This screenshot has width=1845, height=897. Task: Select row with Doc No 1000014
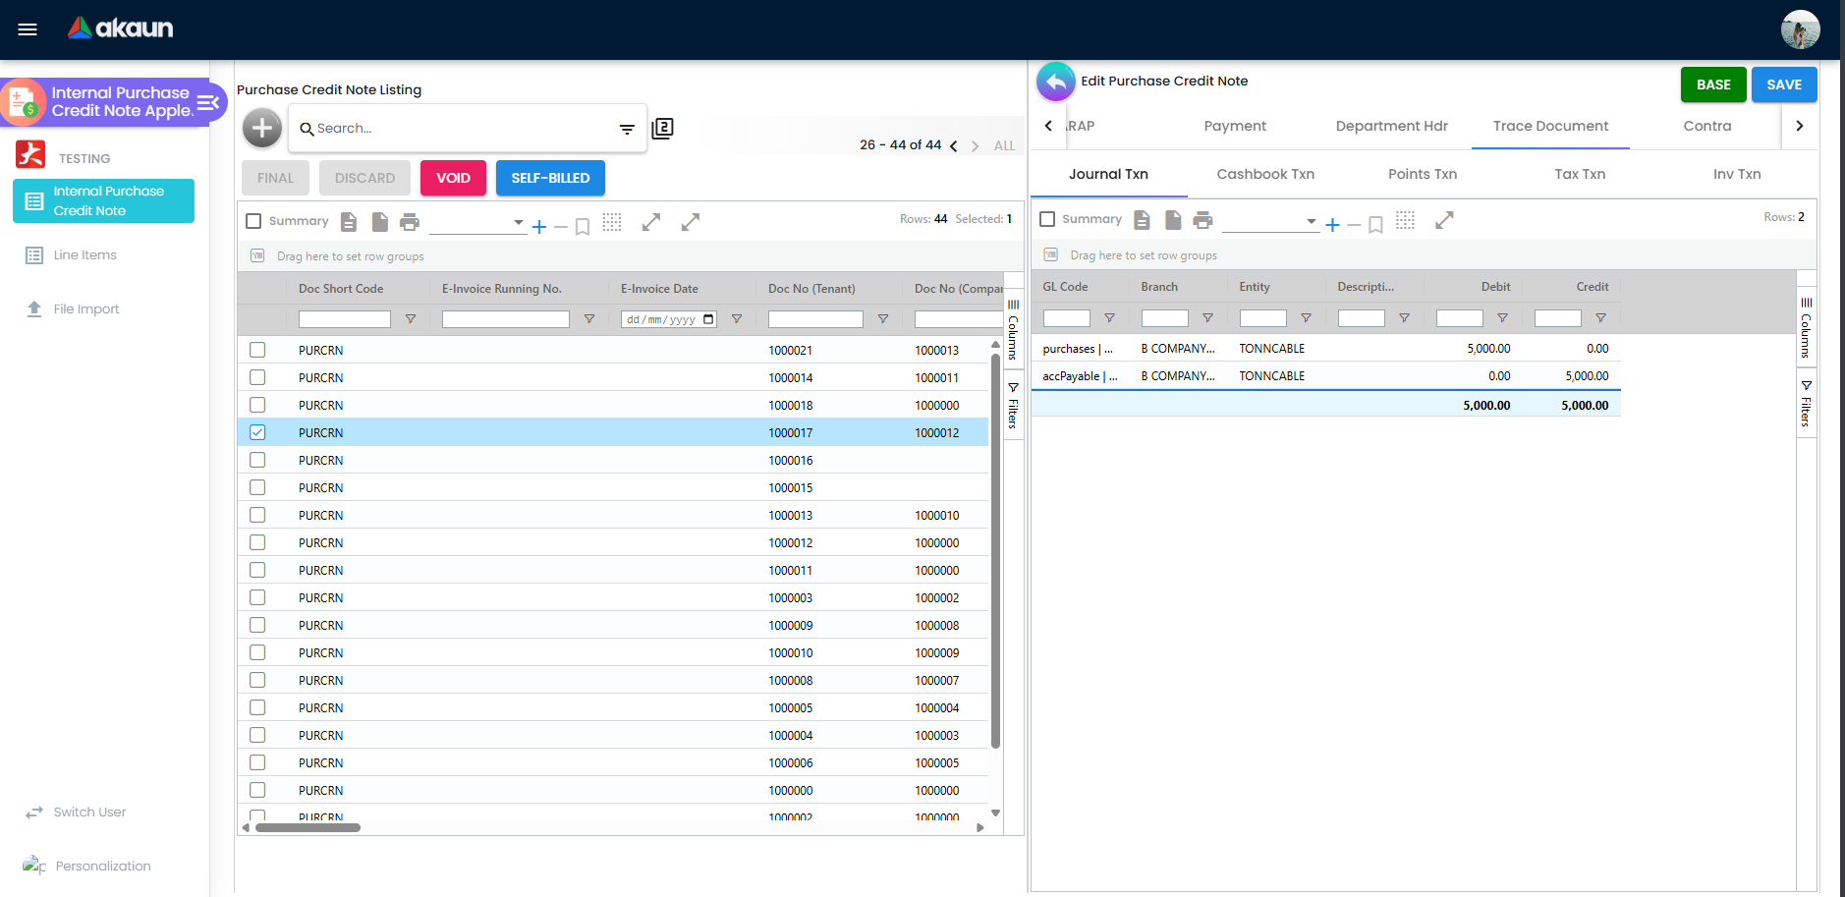point(257,377)
